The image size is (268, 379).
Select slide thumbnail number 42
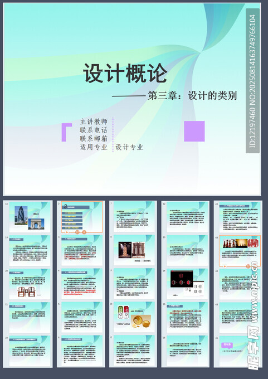click(240, 217)
